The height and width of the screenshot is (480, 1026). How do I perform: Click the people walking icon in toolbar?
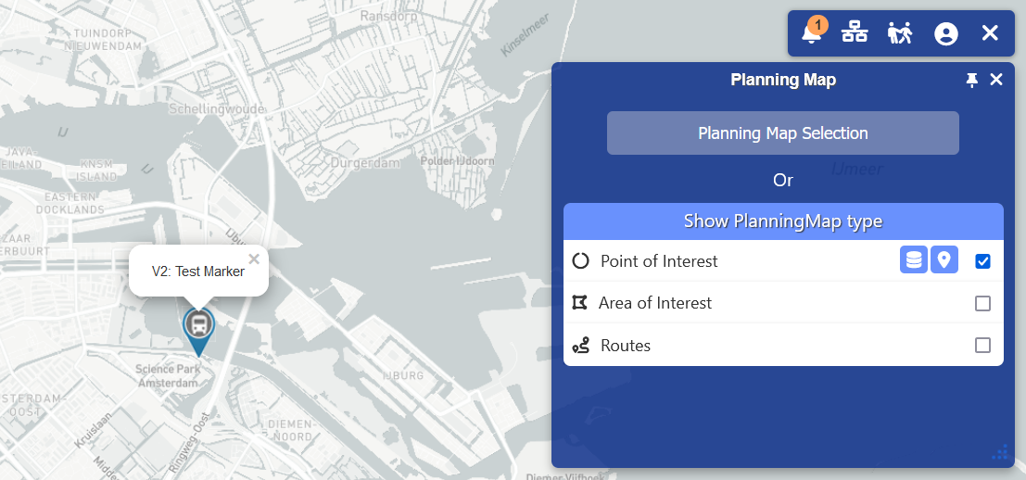click(900, 33)
